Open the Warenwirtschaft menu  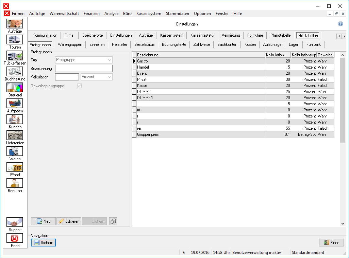coord(64,14)
